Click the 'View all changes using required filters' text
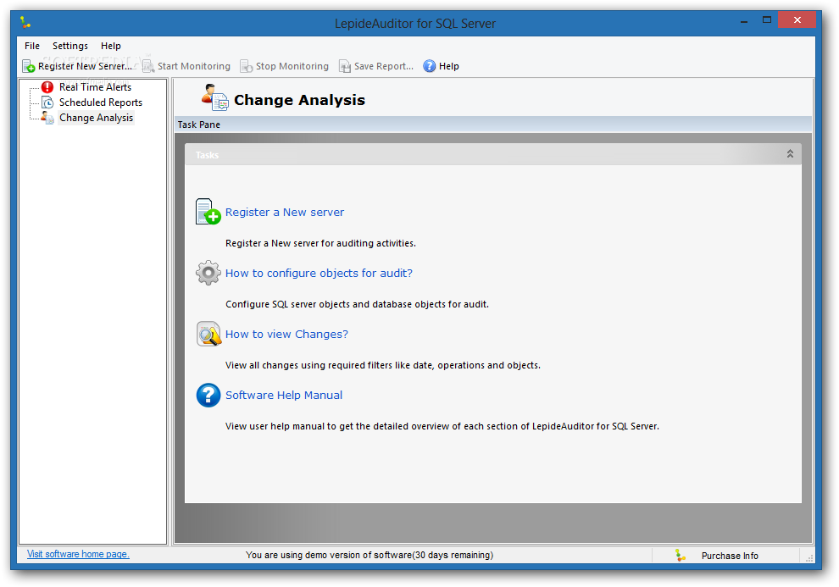Screen dimensions: 839x587 [x=382, y=365]
